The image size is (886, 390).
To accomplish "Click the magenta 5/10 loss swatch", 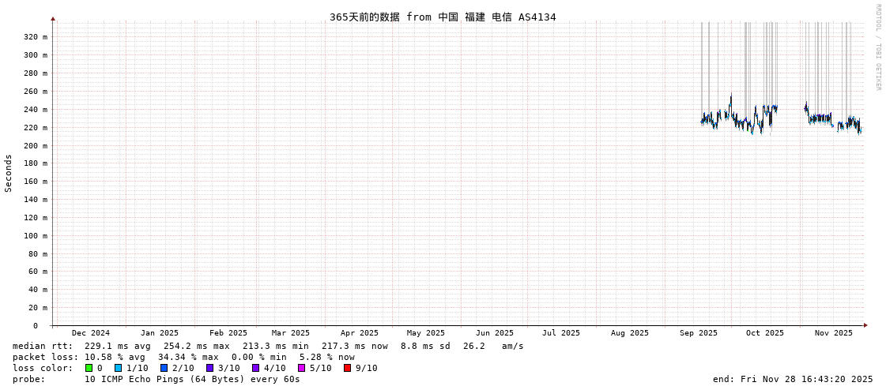I will [x=301, y=368].
